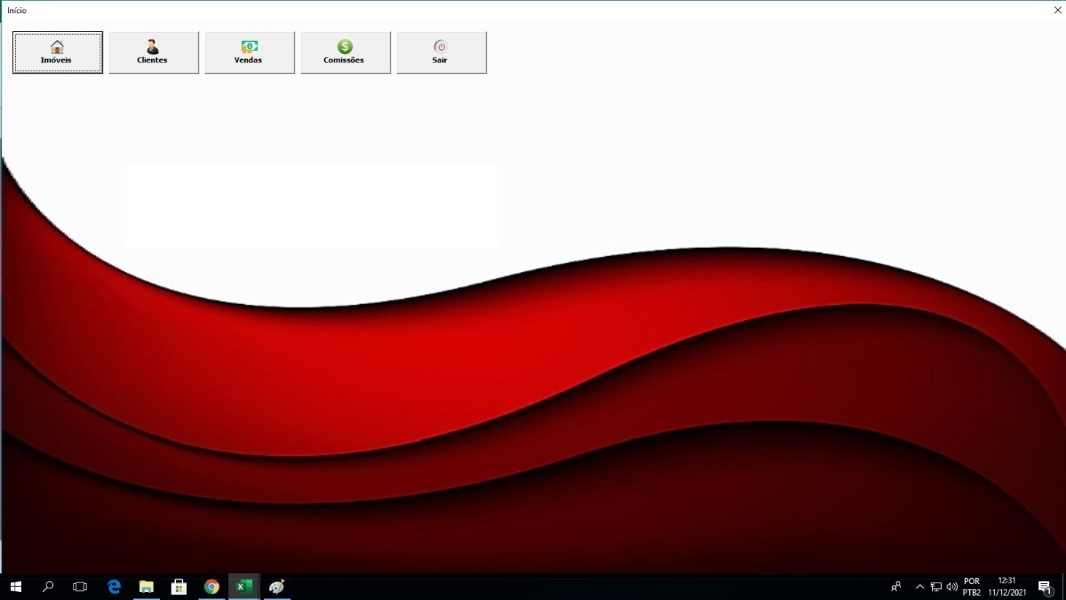This screenshot has width=1066, height=600.
Task: Expand the hidden system tray icons
Action: (x=919, y=587)
